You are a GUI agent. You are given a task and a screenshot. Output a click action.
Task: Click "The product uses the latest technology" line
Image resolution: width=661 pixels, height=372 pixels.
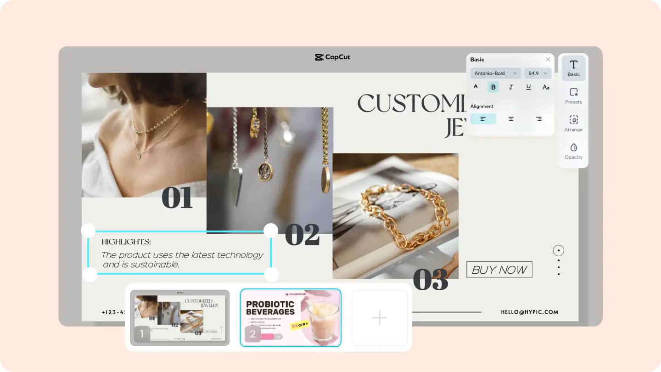[182, 255]
